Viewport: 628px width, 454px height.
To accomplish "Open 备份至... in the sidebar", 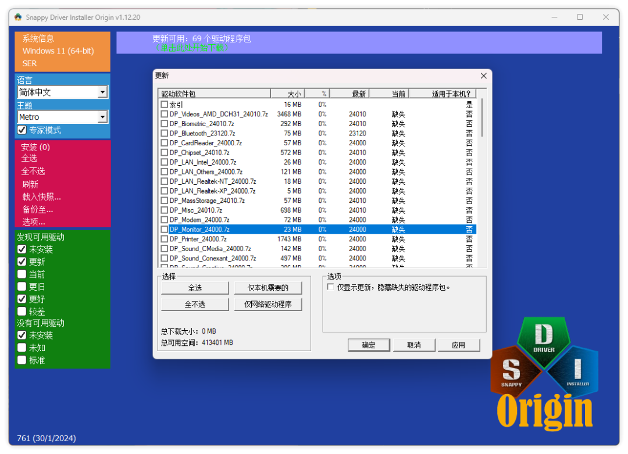I will pos(38,209).
